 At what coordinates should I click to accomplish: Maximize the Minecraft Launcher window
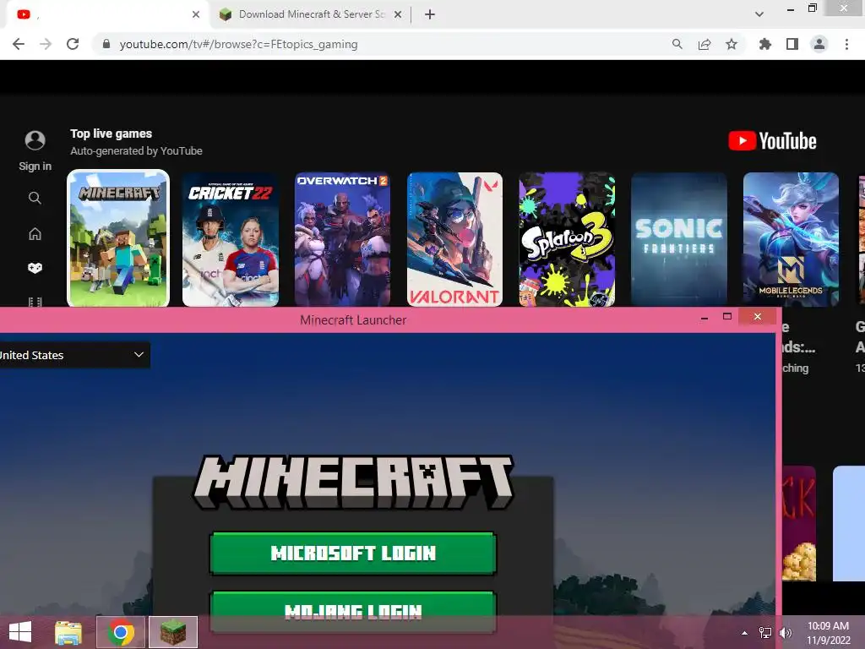pos(727,317)
